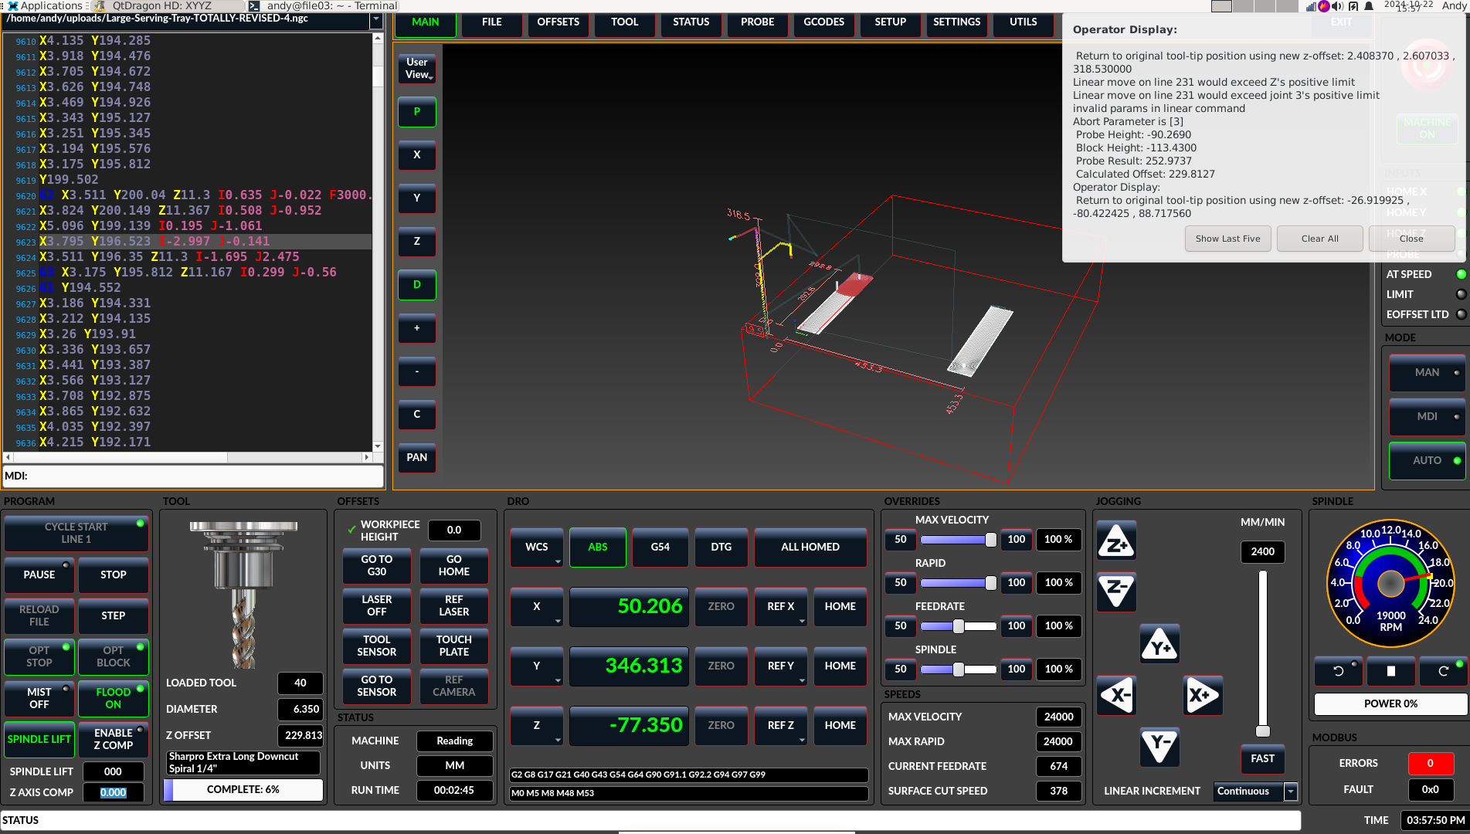Click TOUCH PLATE button
Image resolution: width=1470 pixels, height=834 pixels.
[454, 646]
